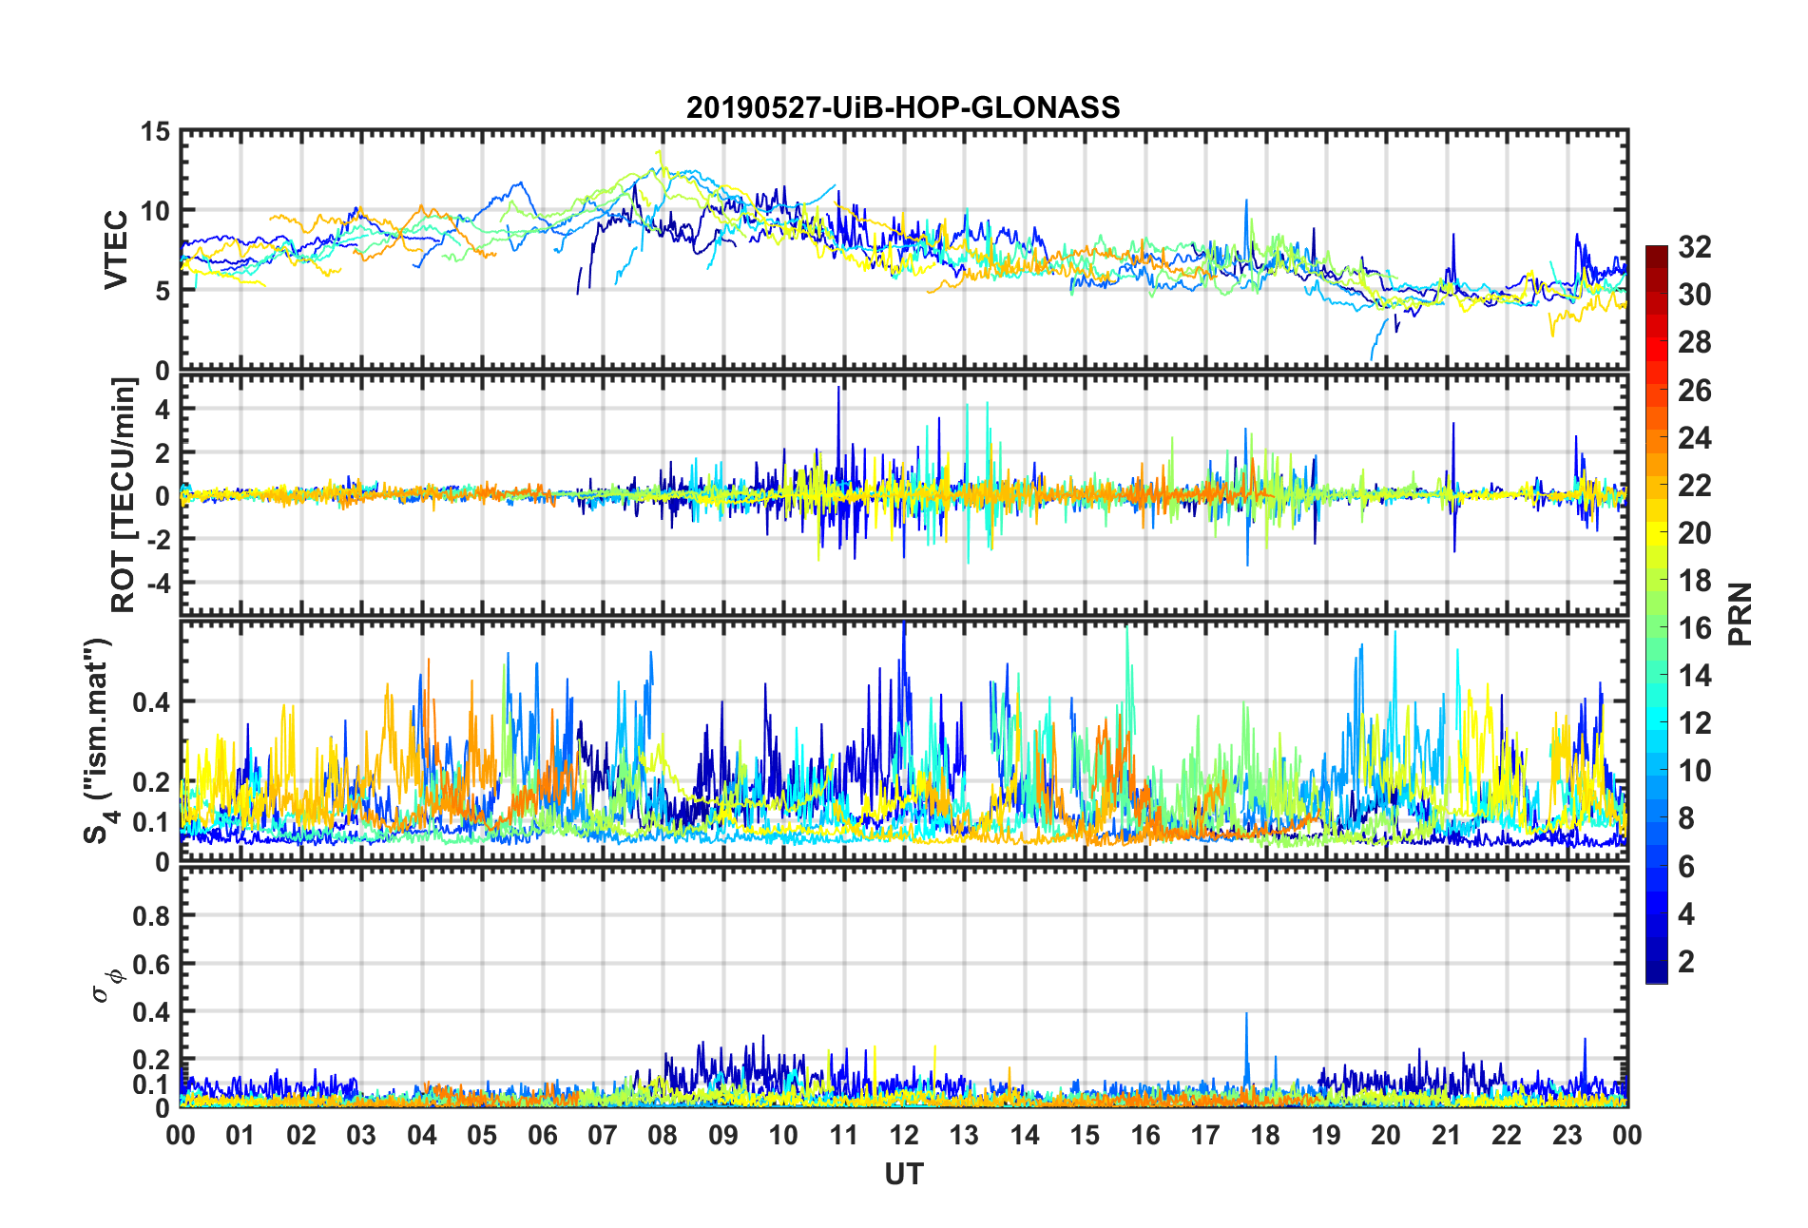Click the colorbar tick label 30

(x=1695, y=295)
